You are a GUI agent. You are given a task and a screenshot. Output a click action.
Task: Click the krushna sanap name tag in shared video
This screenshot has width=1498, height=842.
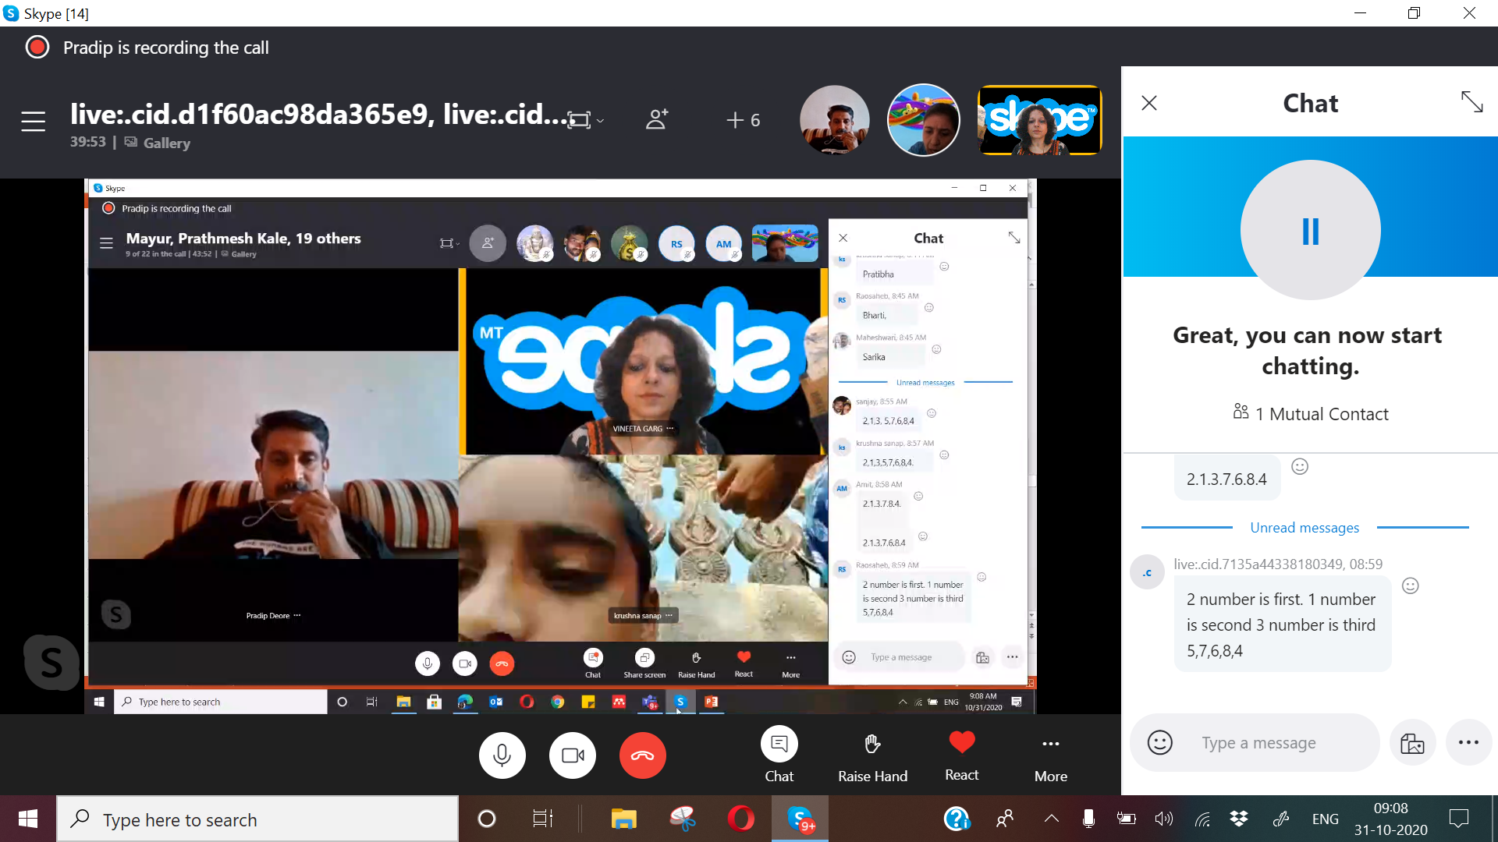click(x=643, y=615)
